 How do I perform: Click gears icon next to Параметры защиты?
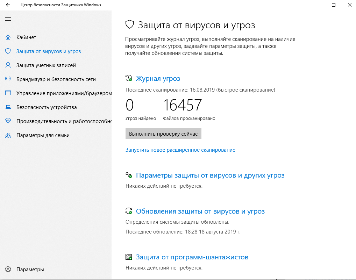point(129,175)
